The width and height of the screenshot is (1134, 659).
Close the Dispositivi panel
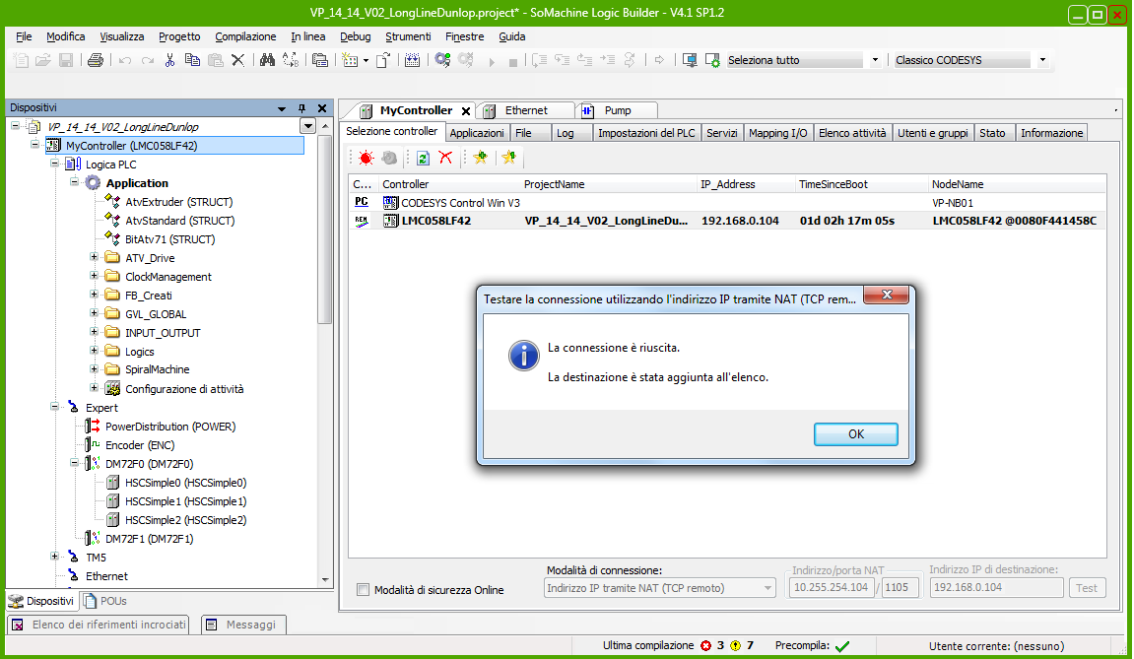(x=322, y=108)
